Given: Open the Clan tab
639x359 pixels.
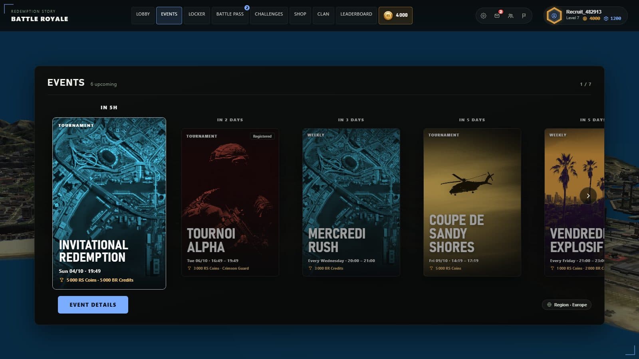Looking at the screenshot, I should (323, 15).
